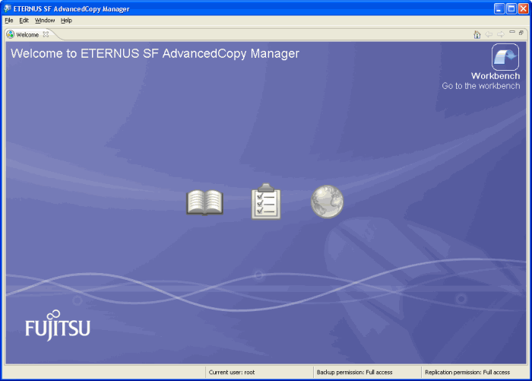Open the Workbench arrow icon
Viewport: 532px width, 381px height.
coord(505,57)
